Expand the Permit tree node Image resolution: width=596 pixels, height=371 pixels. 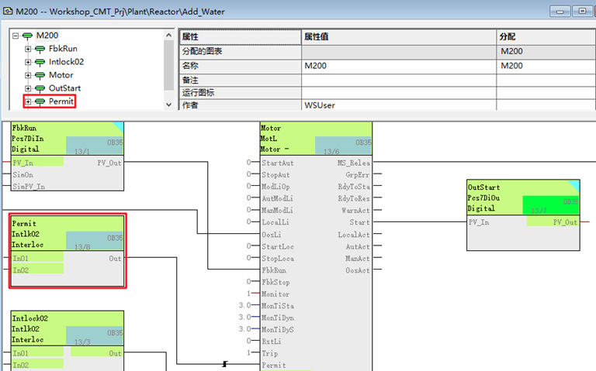(x=28, y=101)
